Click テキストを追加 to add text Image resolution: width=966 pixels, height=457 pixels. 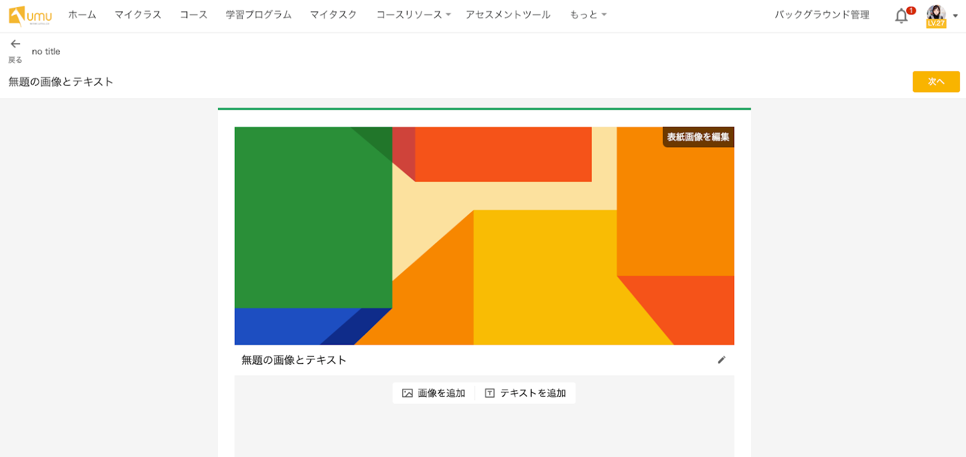click(525, 393)
